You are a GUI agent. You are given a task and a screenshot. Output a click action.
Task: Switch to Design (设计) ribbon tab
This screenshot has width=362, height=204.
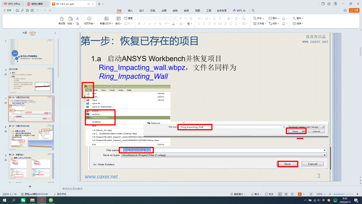(141, 11)
